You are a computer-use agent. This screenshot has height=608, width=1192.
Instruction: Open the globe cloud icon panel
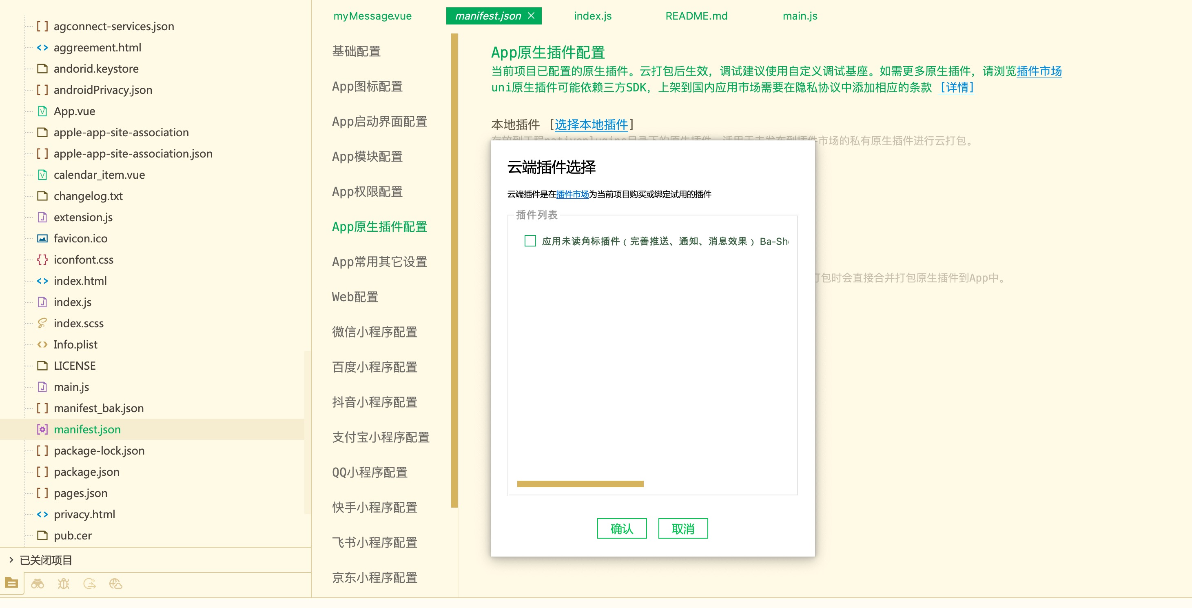pyautogui.click(x=115, y=584)
